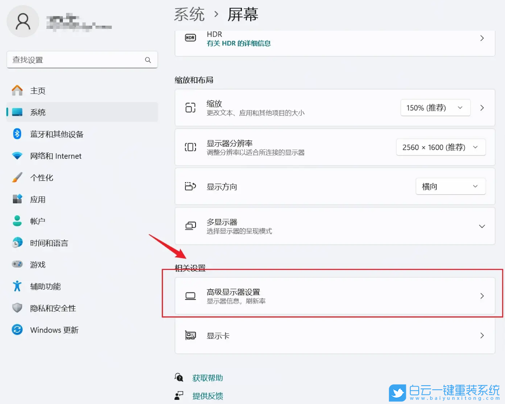Image resolution: width=505 pixels, height=404 pixels.
Task: Click the 网络和 Internet globe icon
Action: (x=17, y=156)
